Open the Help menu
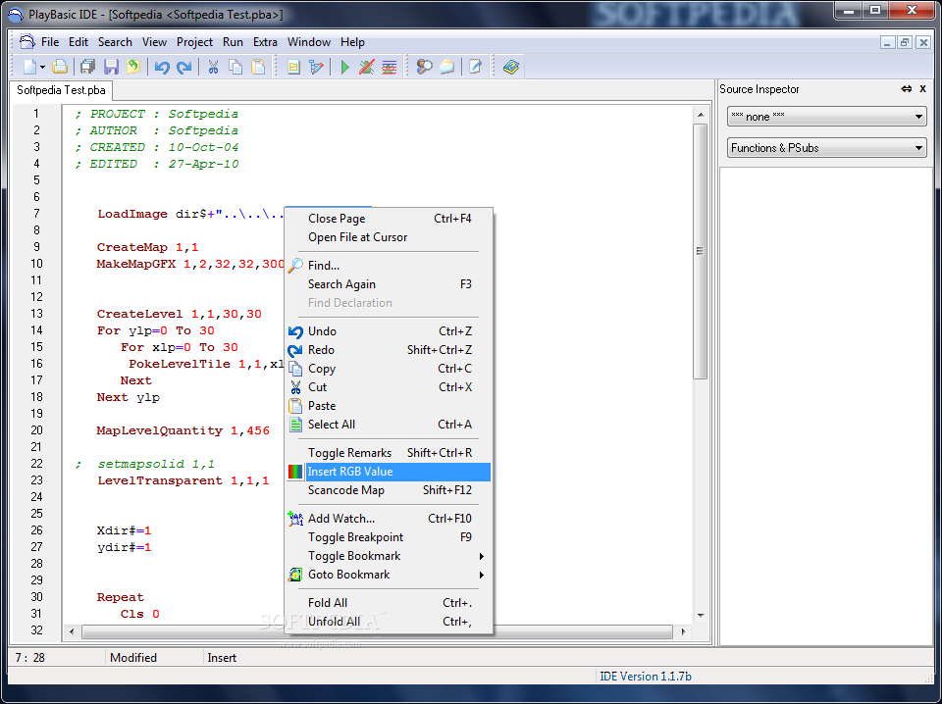This screenshot has height=704, width=942. coord(352,42)
